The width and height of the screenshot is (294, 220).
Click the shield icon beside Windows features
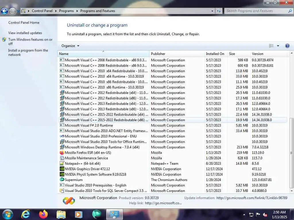pyautogui.click(x=4, y=40)
